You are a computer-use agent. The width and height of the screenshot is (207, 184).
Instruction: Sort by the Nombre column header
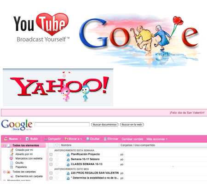pyautogui.click(x=66, y=145)
